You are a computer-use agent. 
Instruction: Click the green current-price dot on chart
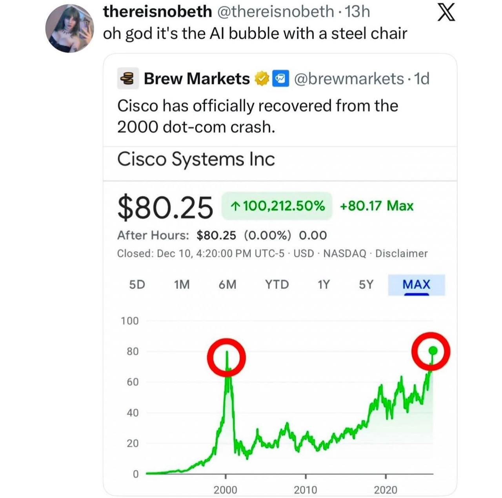pos(433,350)
